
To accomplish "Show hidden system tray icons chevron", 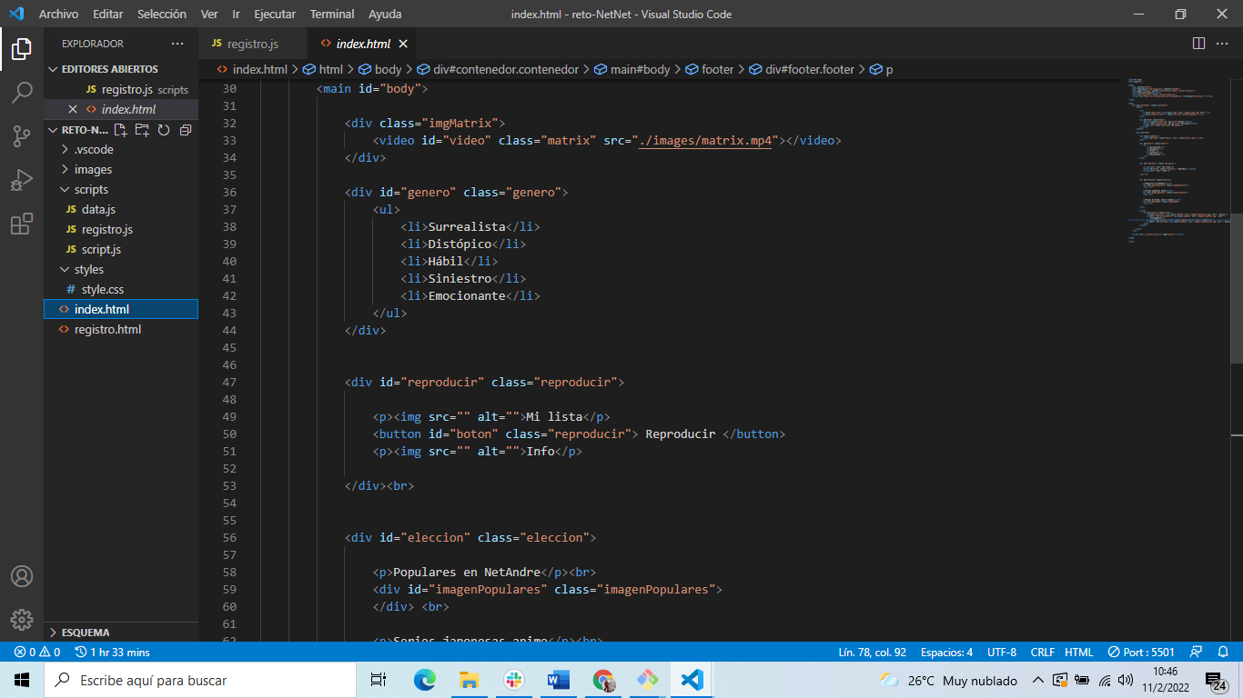I will click(x=1037, y=680).
